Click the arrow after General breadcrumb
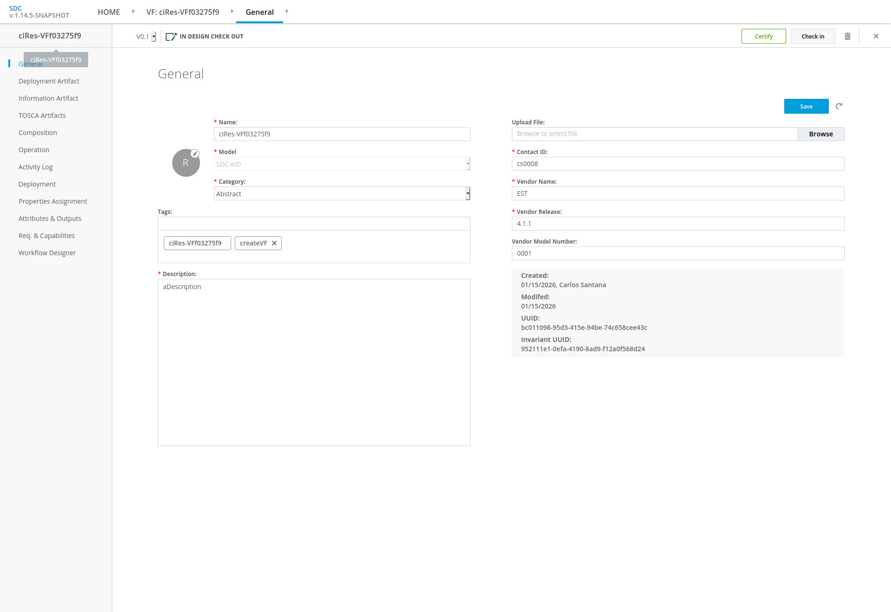891x612 pixels. click(287, 11)
